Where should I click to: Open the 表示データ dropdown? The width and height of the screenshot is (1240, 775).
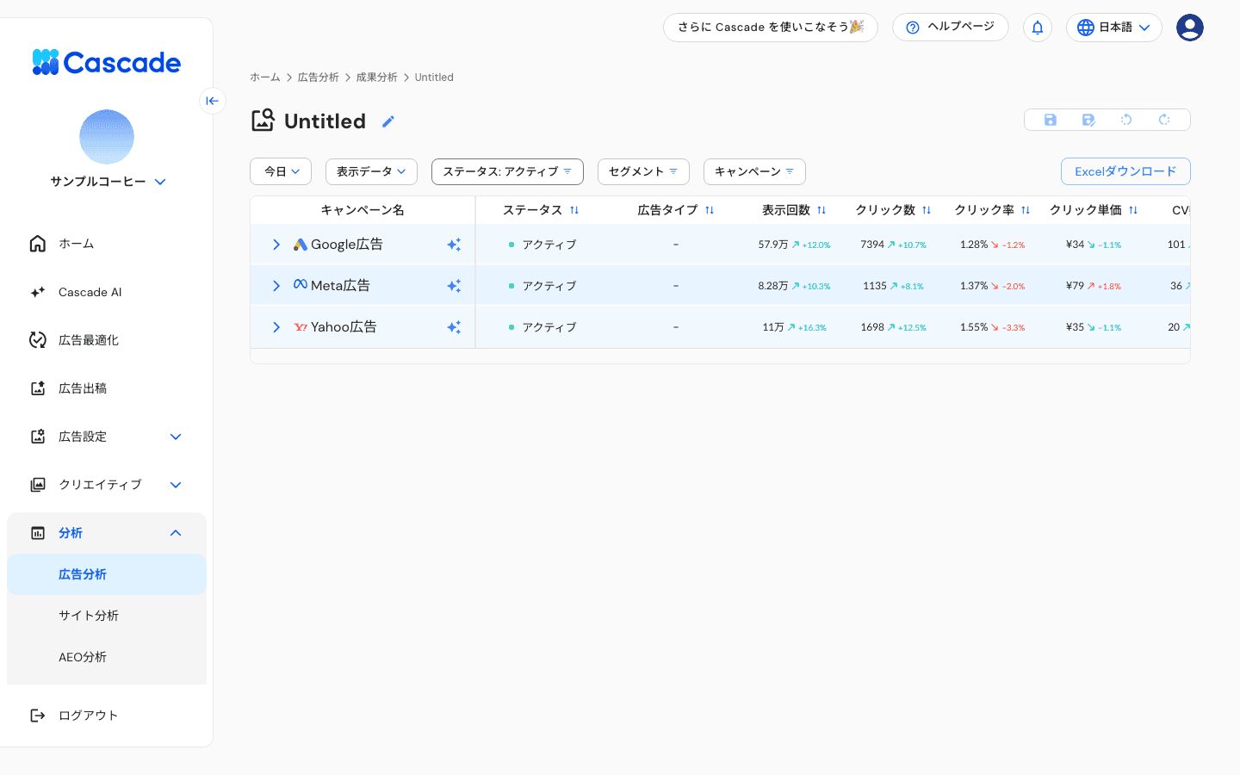(371, 171)
